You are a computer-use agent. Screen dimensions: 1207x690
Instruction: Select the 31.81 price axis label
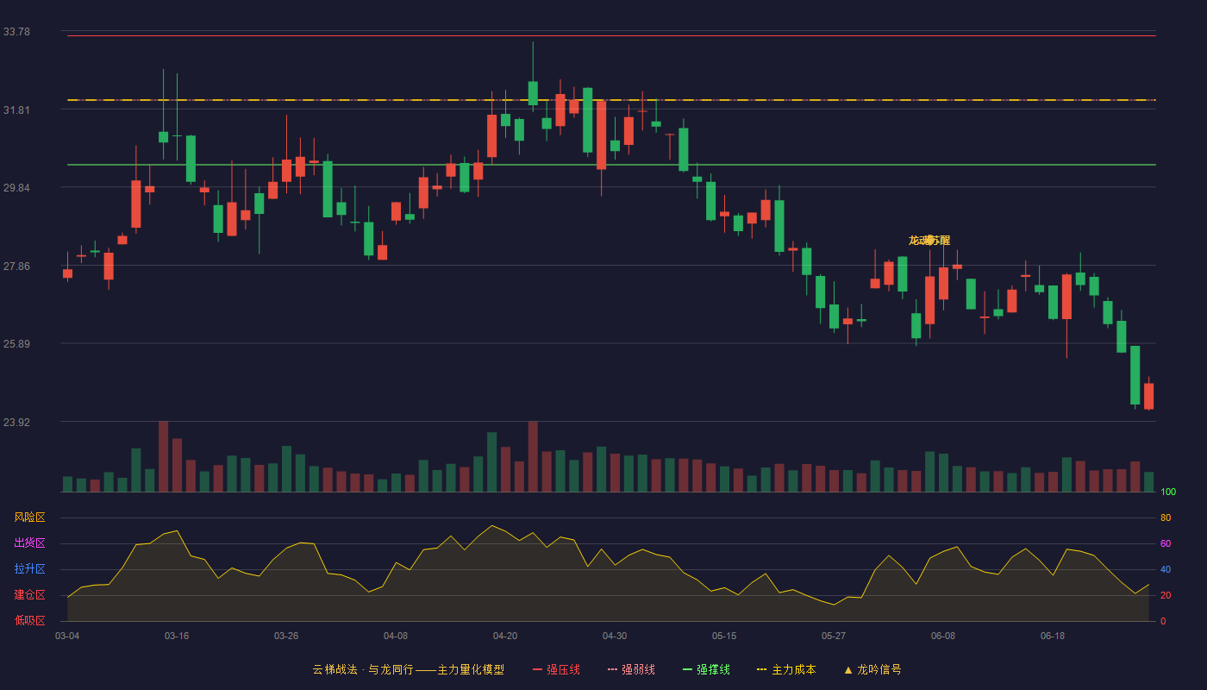point(16,110)
